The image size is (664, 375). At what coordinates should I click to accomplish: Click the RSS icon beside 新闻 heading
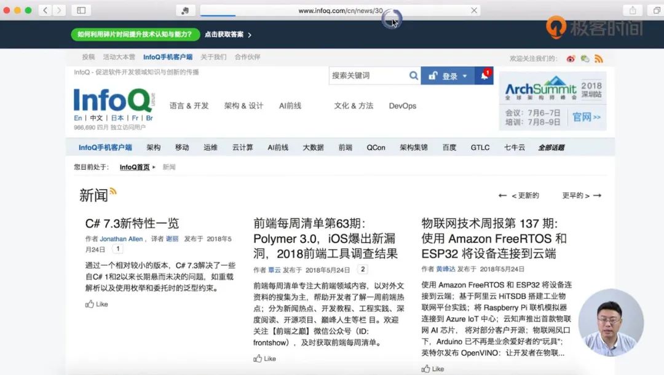[113, 191]
